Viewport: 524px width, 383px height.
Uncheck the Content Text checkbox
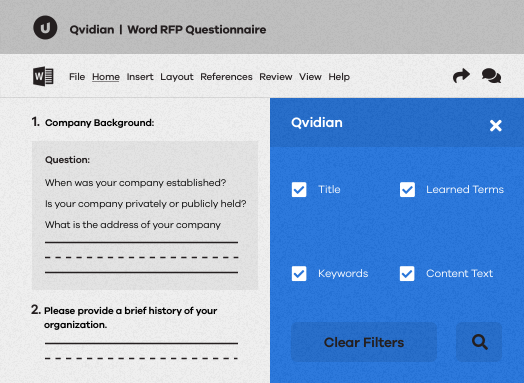[407, 273]
